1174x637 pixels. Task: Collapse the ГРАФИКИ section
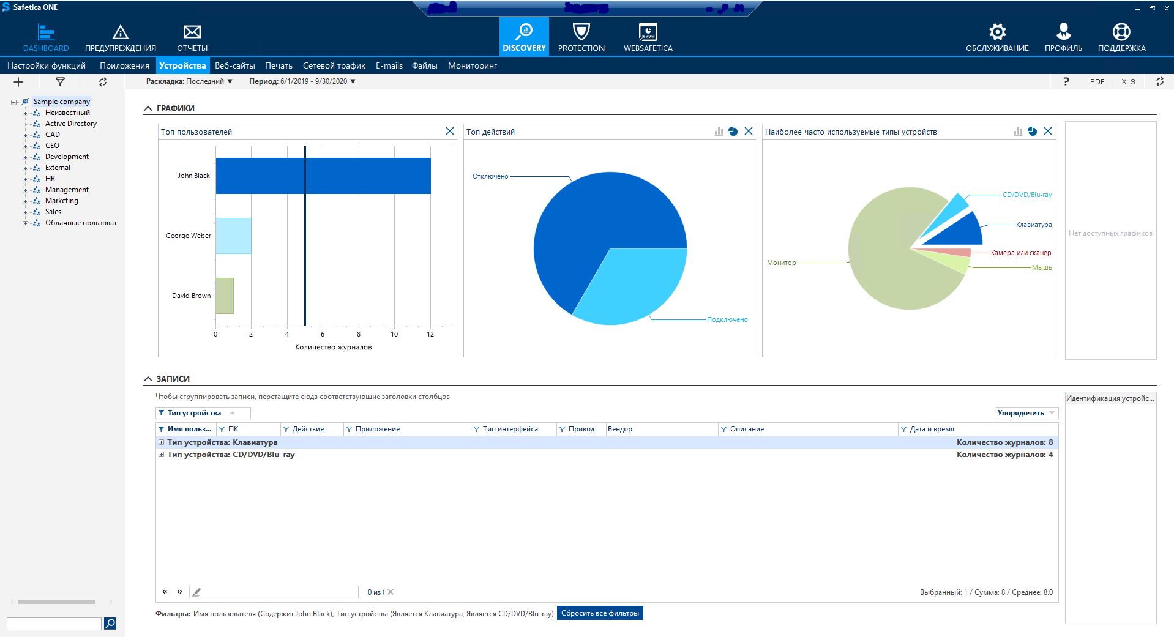pyautogui.click(x=148, y=108)
